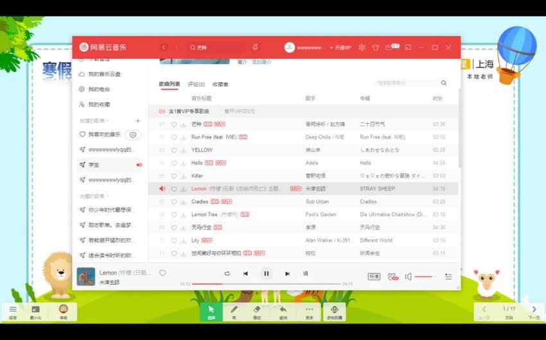Switch to the 收藏者 tab
The image size is (546, 340).
220,84
